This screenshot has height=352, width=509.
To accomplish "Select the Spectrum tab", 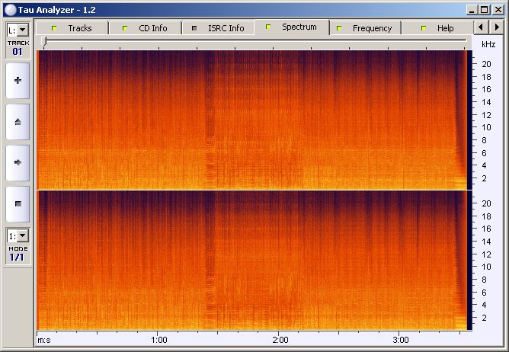I will [292, 27].
